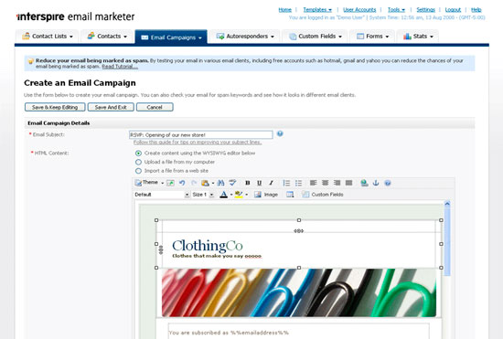Viewport: 503px width, 339px height.
Task: Open the Help link at top
Action: (x=476, y=10)
